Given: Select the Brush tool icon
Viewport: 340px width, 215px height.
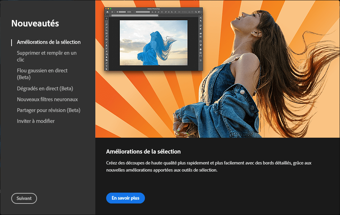Looking at the screenshot, I should (107, 42).
